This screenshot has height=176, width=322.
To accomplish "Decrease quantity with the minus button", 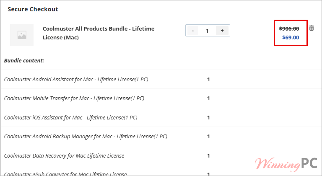I will [x=193, y=31].
